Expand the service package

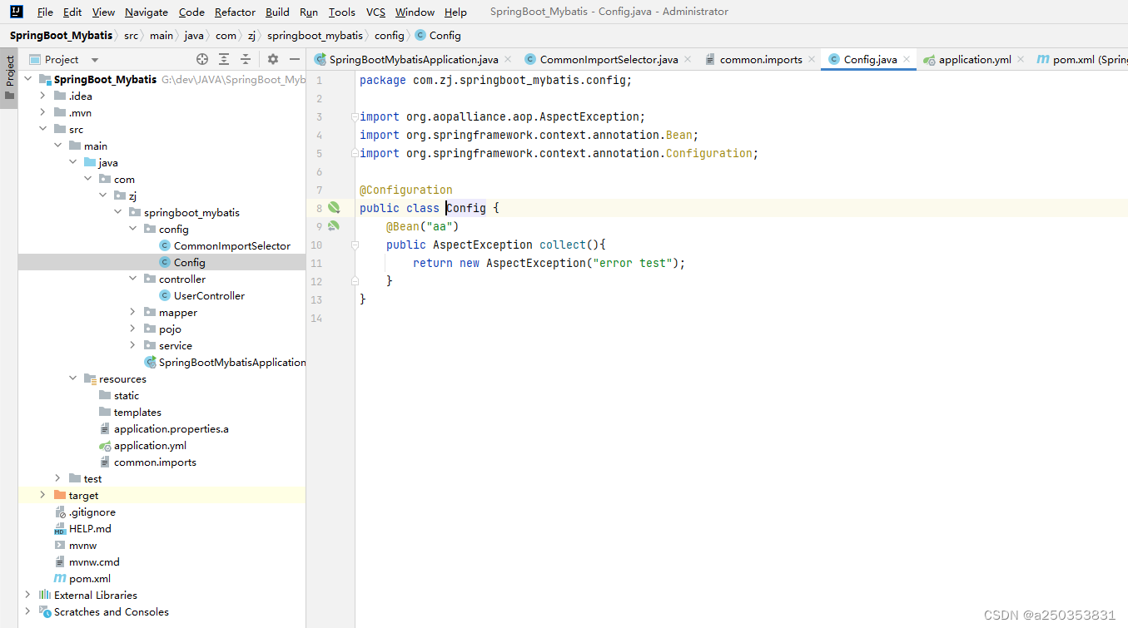point(133,345)
